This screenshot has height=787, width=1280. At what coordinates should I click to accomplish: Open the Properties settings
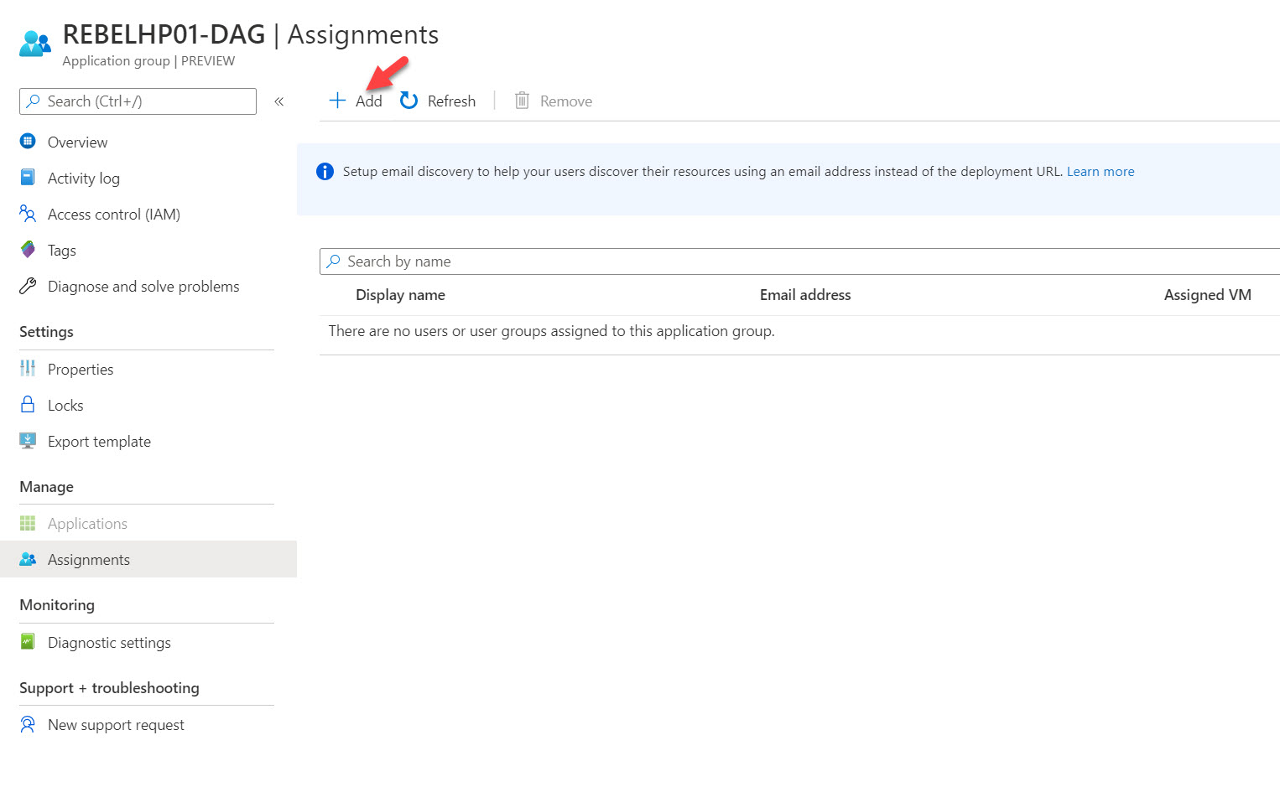pyautogui.click(x=80, y=369)
